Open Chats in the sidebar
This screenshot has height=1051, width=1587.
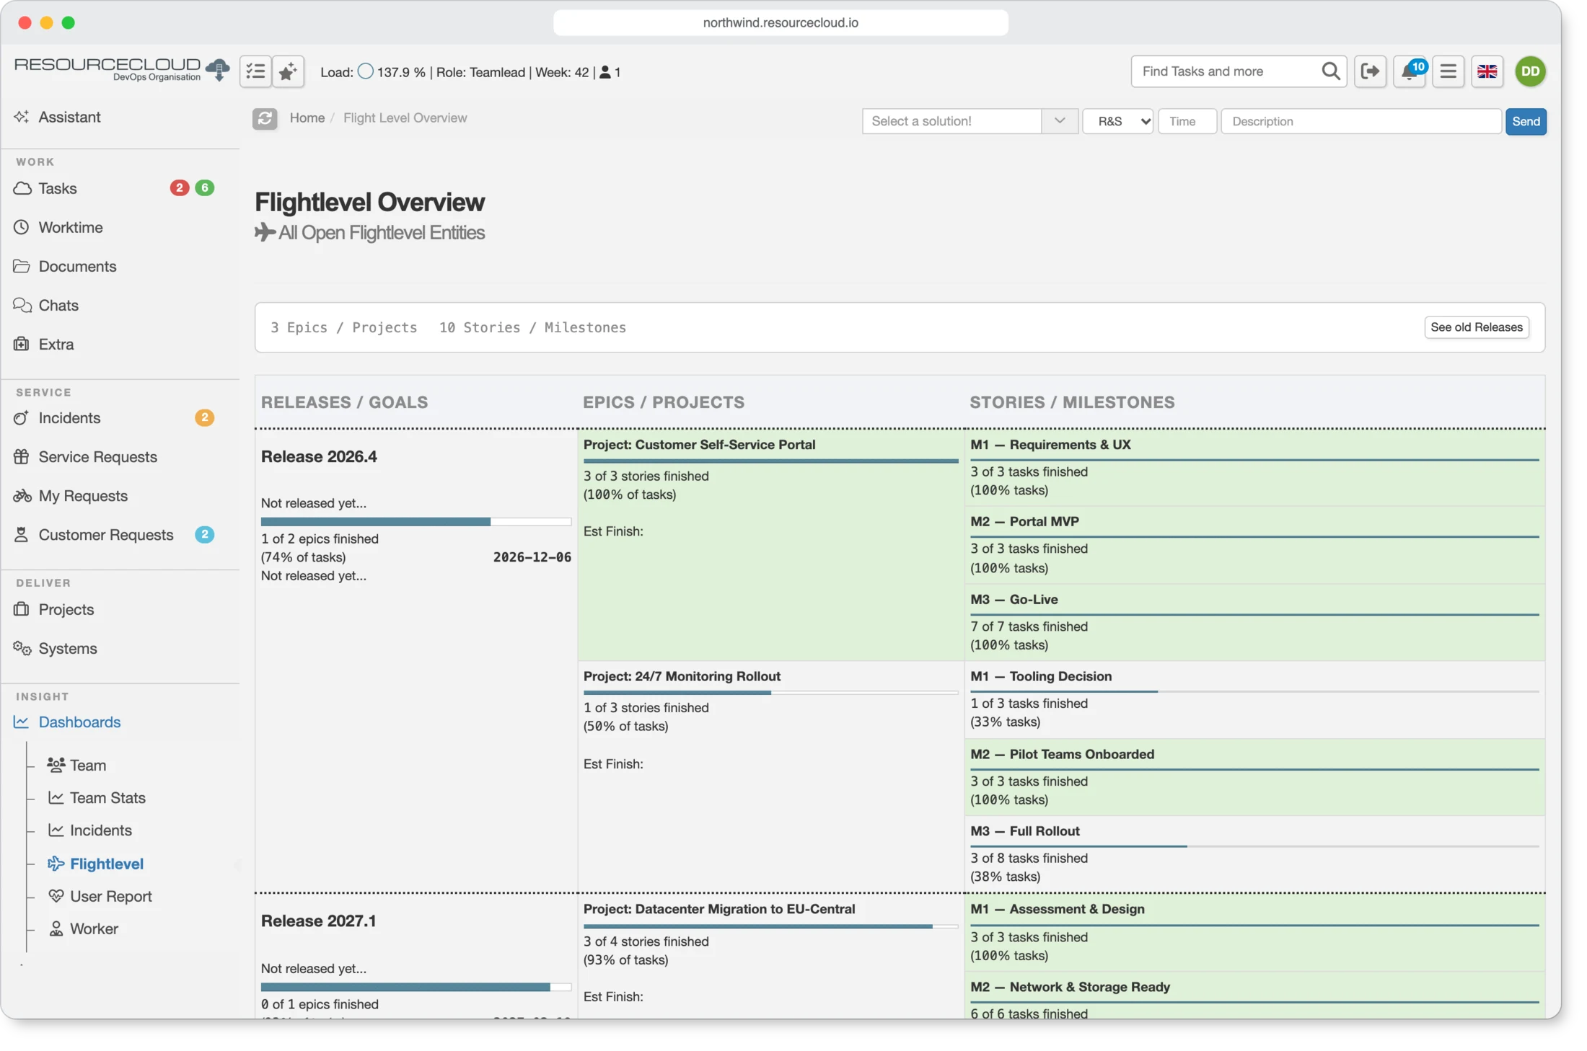58,305
